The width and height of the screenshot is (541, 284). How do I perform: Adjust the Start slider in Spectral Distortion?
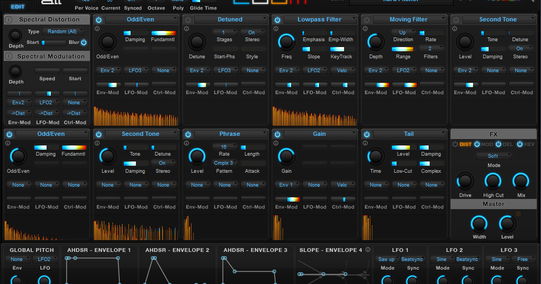click(54, 42)
